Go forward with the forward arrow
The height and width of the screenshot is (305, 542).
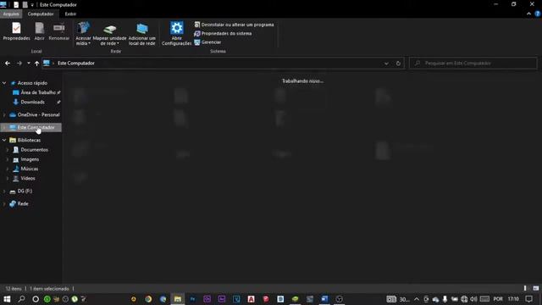(19, 64)
